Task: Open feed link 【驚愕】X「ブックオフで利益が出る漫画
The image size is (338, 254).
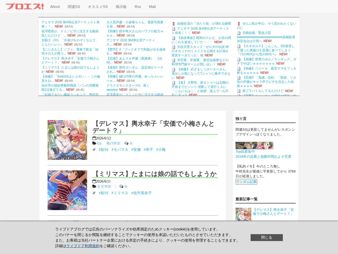Action: click(x=136, y=51)
